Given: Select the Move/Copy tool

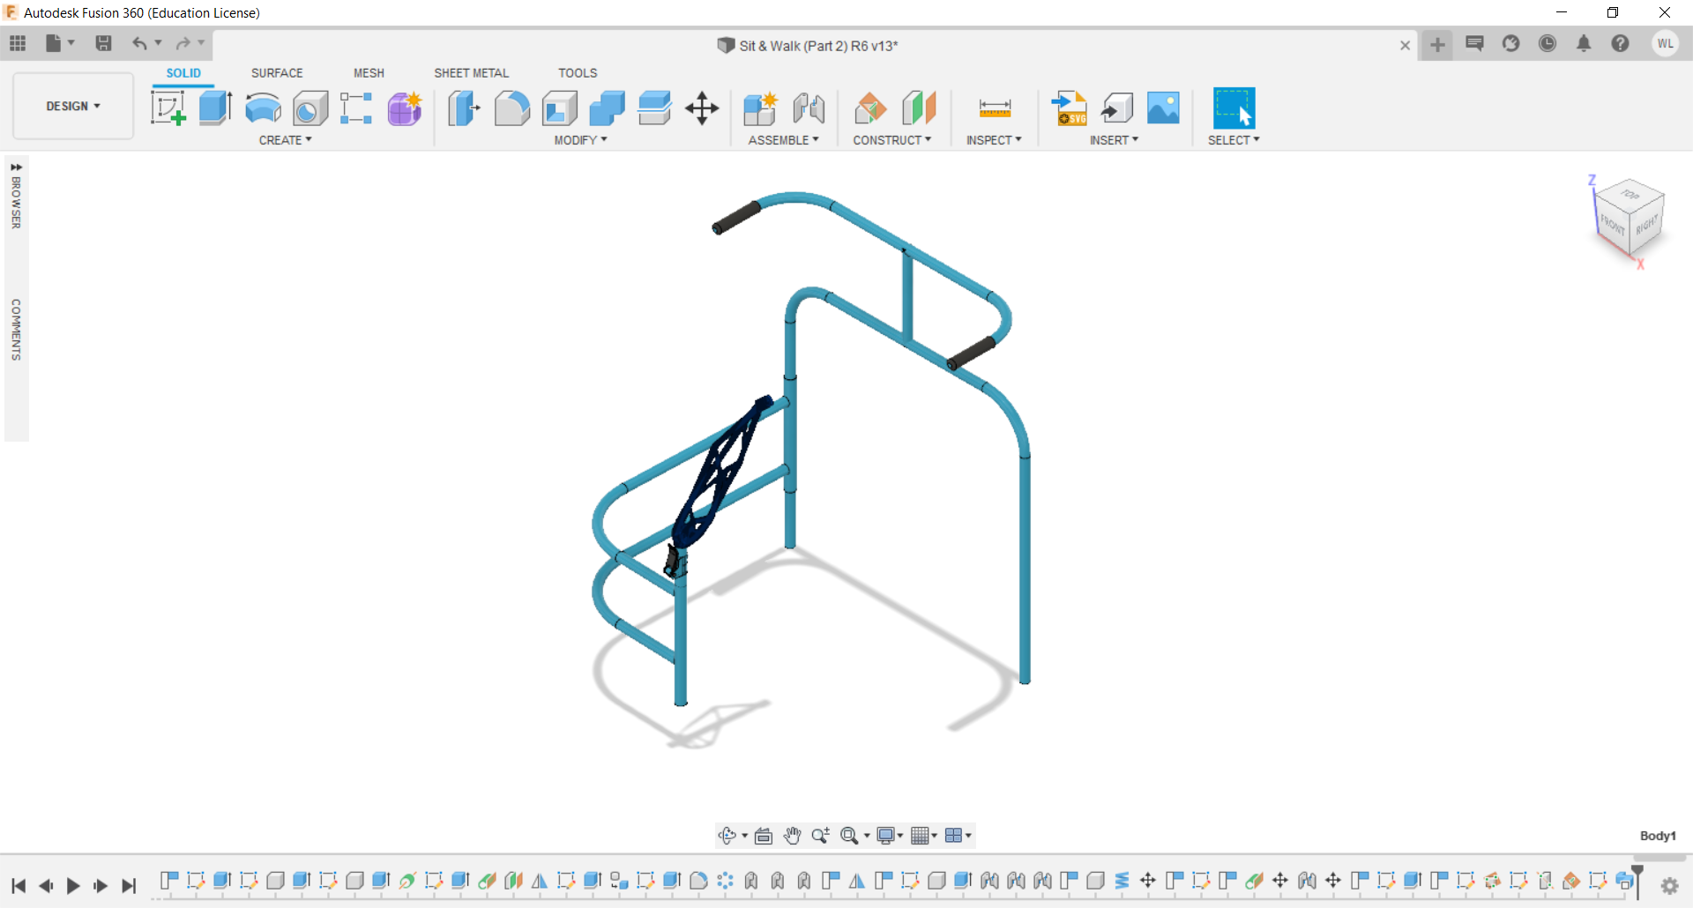Looking at the screenshot, I should tap(701, 108).
